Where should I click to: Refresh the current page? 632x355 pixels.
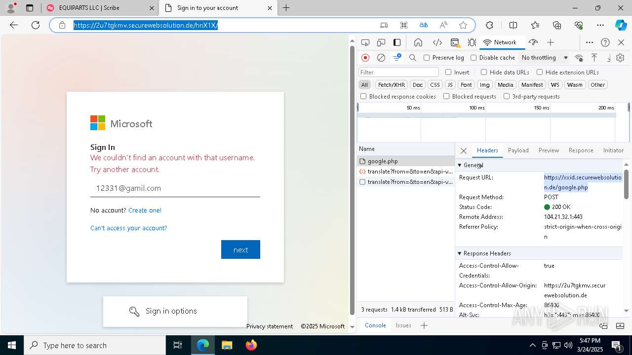click(36, 25)
